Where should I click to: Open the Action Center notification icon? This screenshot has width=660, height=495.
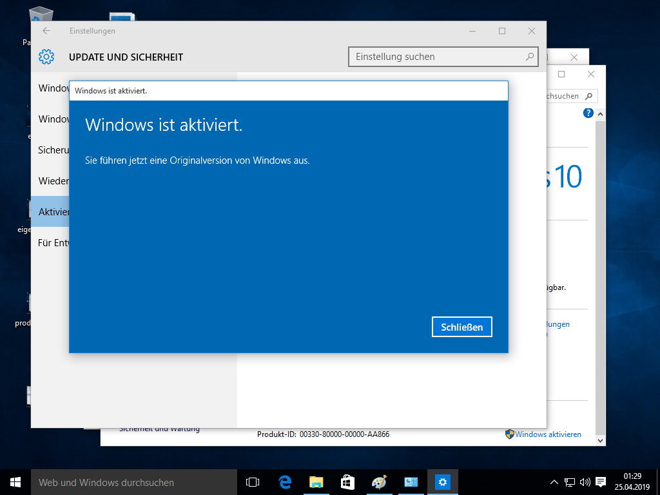click(x=602, y=481)
